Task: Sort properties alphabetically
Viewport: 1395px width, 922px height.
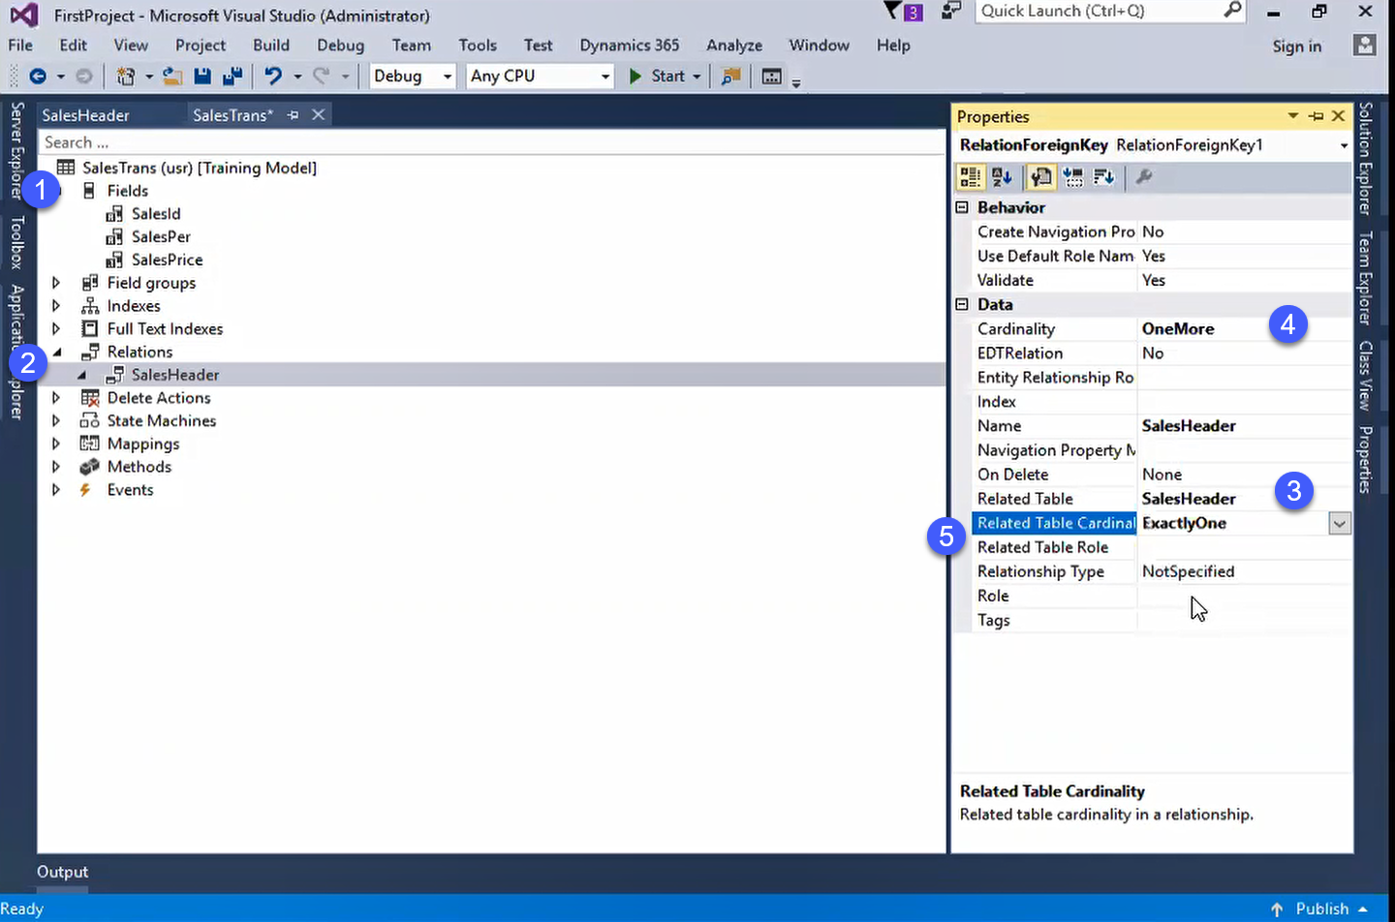Action: click(1002, 176)
